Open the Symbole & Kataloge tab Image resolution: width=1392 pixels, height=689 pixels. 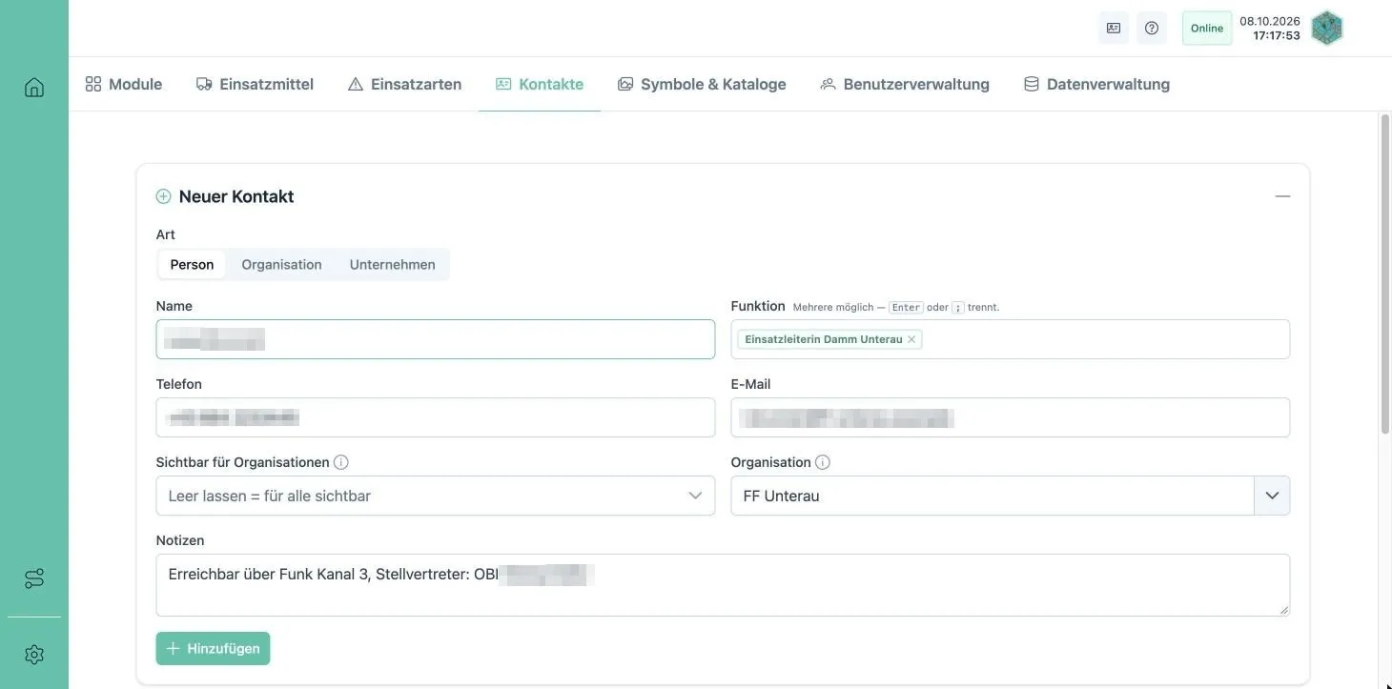pyautogui.click(x=702, y=84)
